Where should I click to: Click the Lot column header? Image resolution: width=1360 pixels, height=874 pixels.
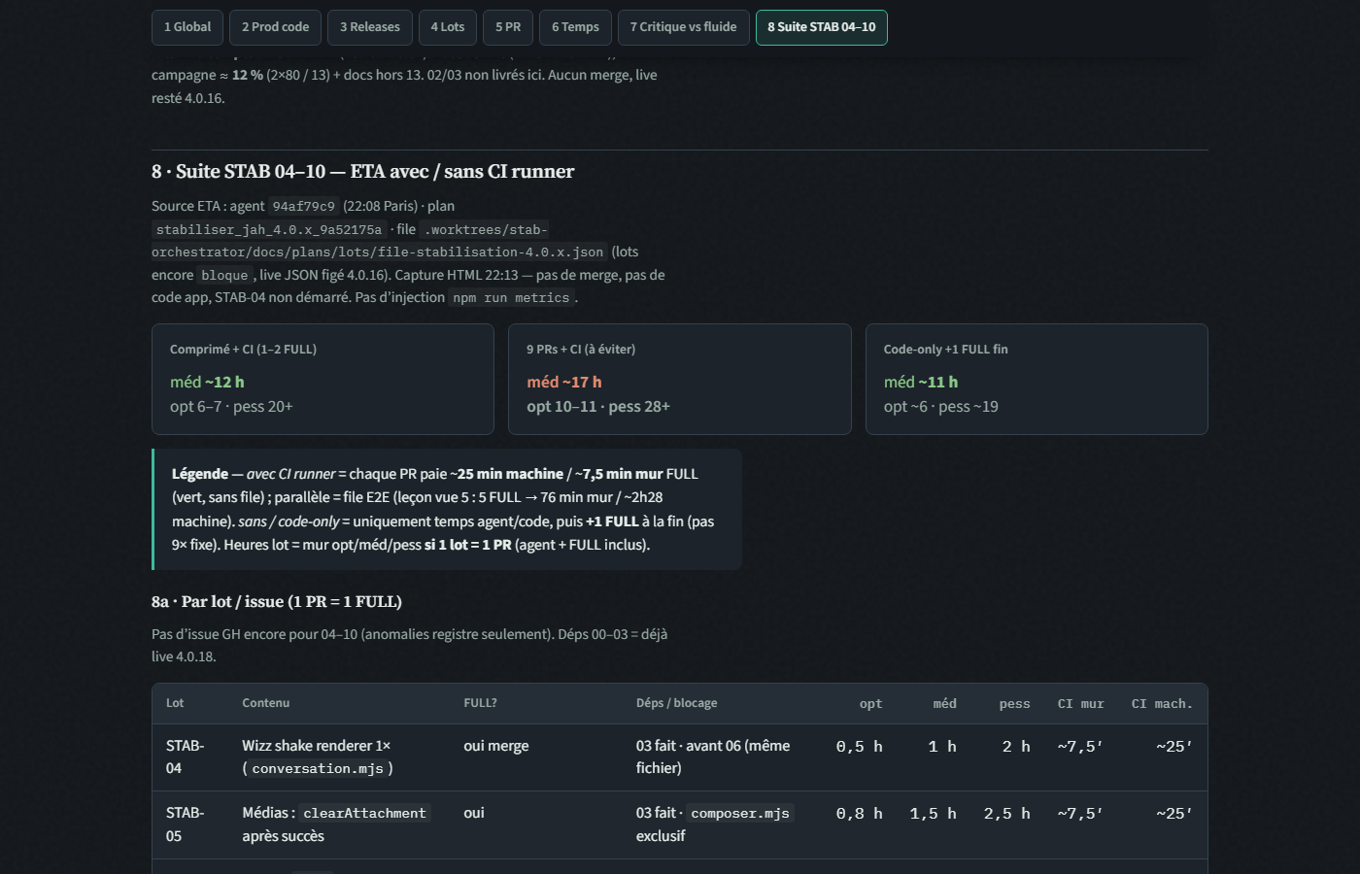175,703
